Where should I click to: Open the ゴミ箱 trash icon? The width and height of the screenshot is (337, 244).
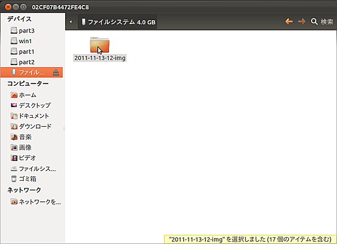(x=14, y=179)
